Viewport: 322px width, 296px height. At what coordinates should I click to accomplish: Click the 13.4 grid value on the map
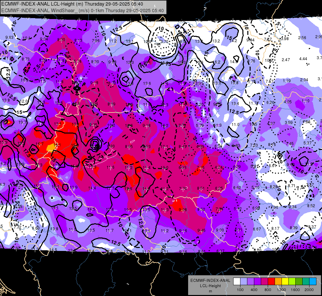tap(235, 104)
